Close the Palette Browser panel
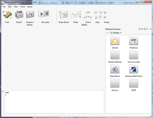 pyautogui.click(x=150, y=29)
